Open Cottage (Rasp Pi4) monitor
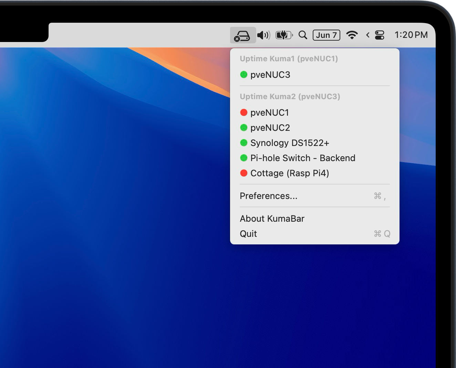The image size is (456, 368). [x=314, y=173]
